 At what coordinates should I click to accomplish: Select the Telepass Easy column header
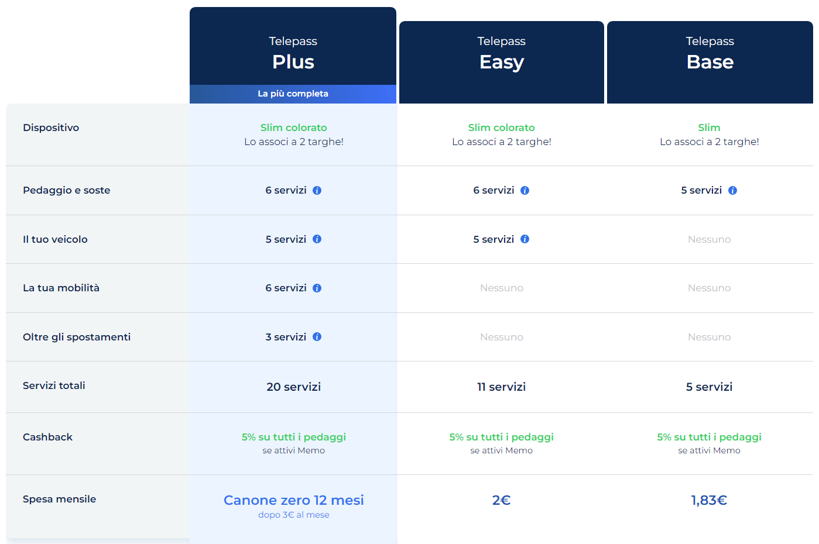pos(502,62)
